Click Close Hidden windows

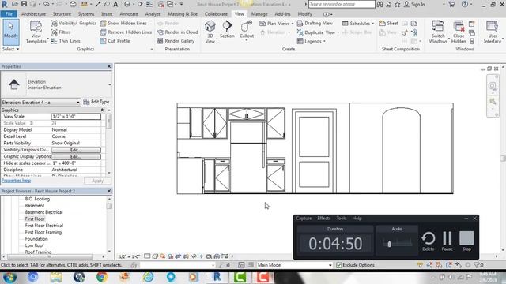click(459, 32)
